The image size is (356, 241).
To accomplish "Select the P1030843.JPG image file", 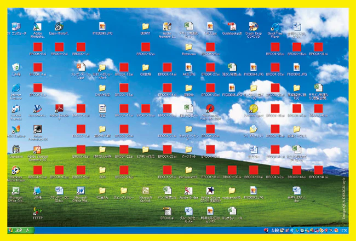I will click(102, 27).
